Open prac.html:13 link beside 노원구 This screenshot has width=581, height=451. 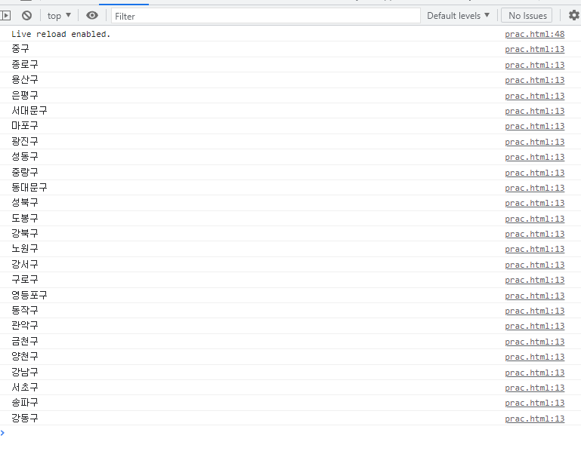tap(535, 249)
